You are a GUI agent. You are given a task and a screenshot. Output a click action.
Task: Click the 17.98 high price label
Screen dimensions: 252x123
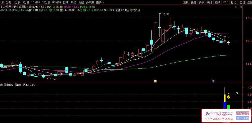[x=166, y=14]
